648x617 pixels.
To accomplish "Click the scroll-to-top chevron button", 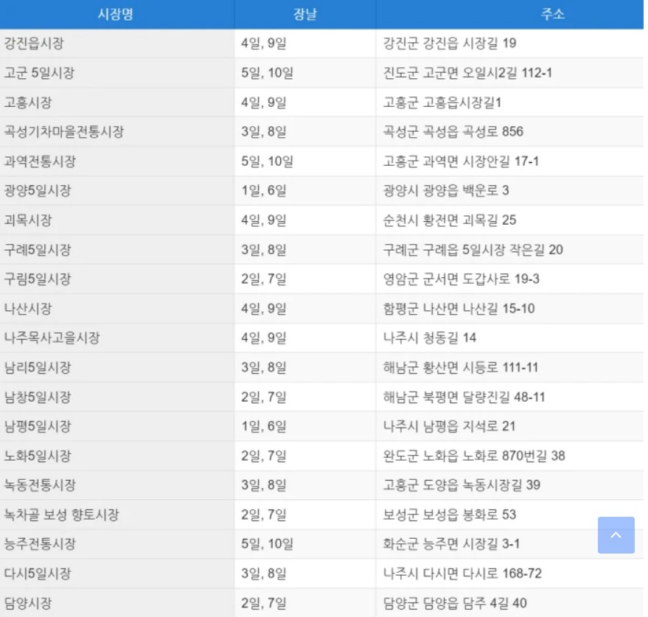I will (x=616, y=536).
